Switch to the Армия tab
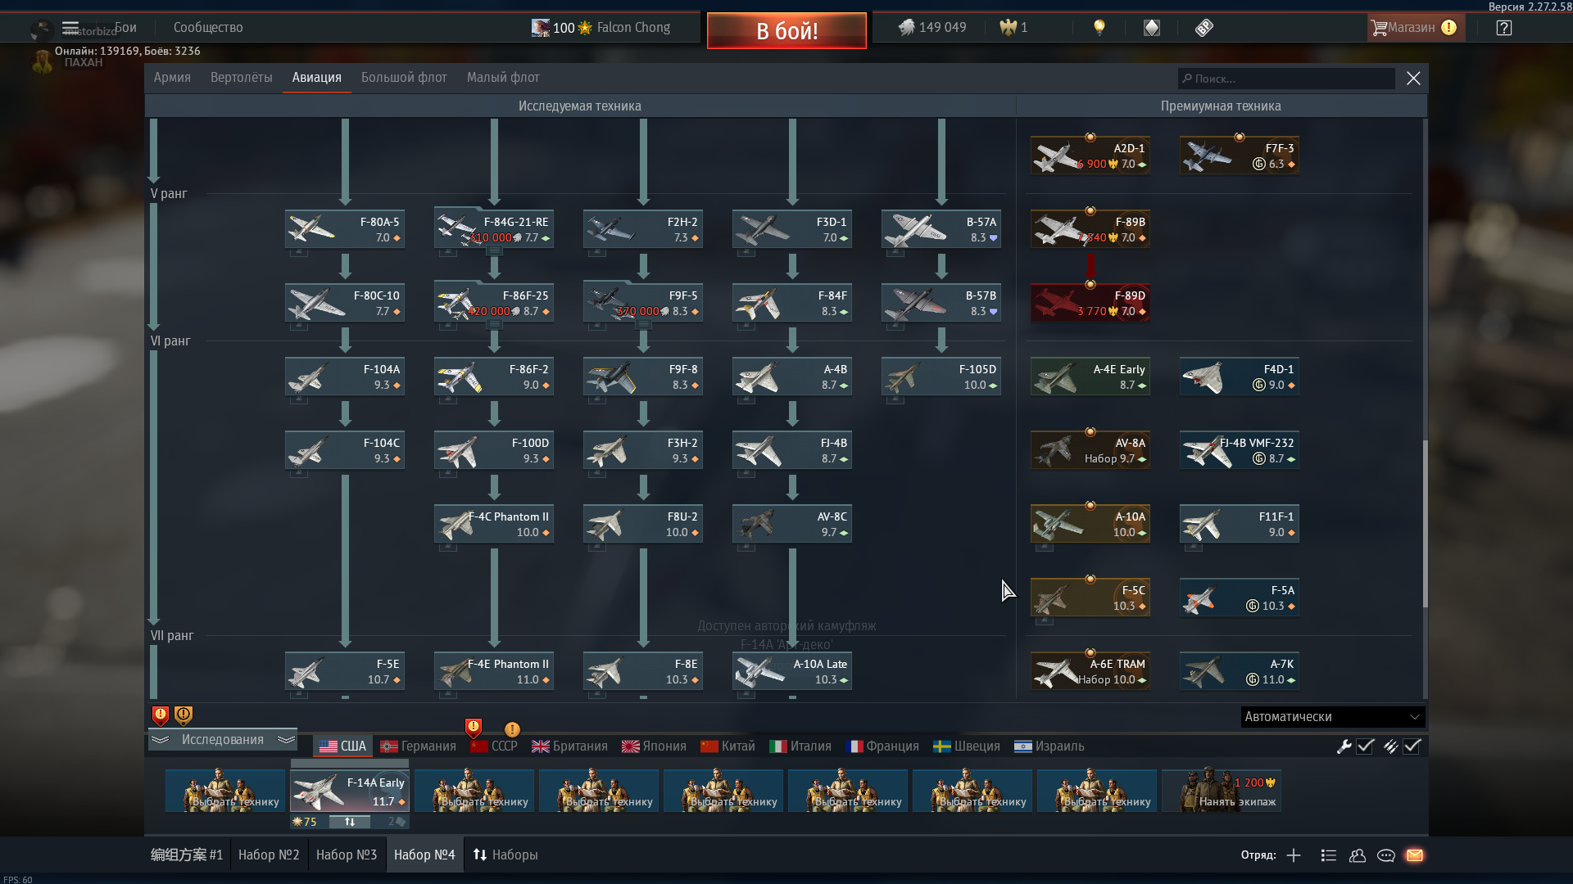This screenshot has height=884, width=1573. 172,77
